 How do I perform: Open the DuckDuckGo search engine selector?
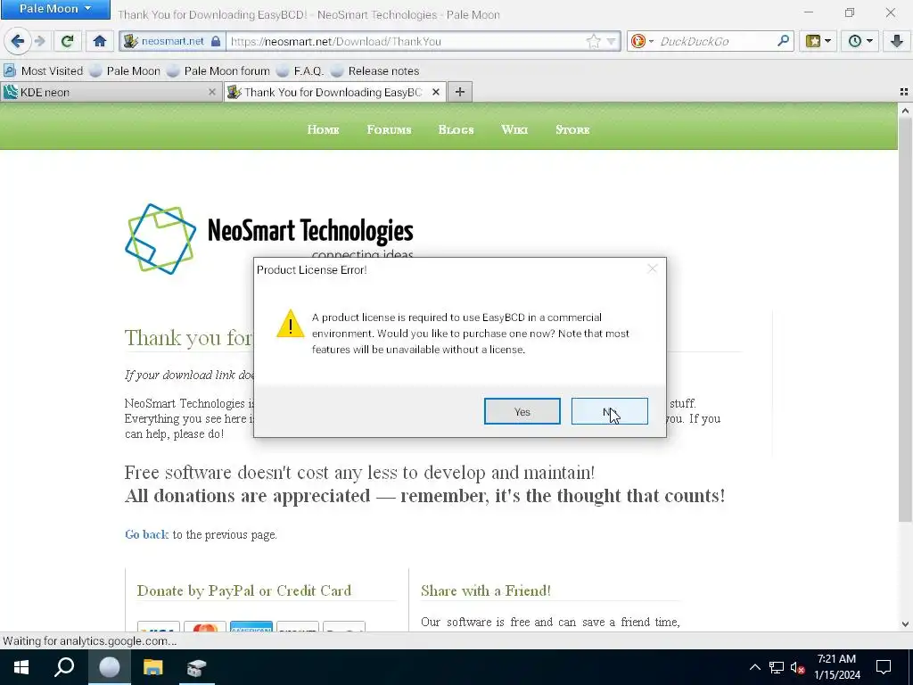(642, 41)
